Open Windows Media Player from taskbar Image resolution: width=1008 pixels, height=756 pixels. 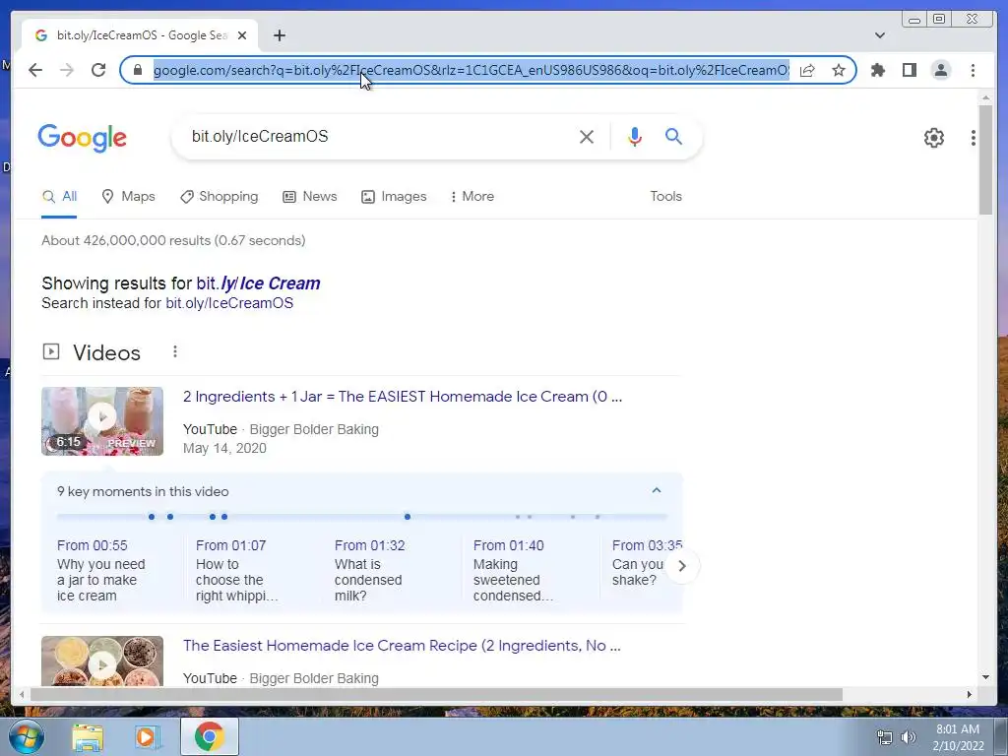pos(148,737)
